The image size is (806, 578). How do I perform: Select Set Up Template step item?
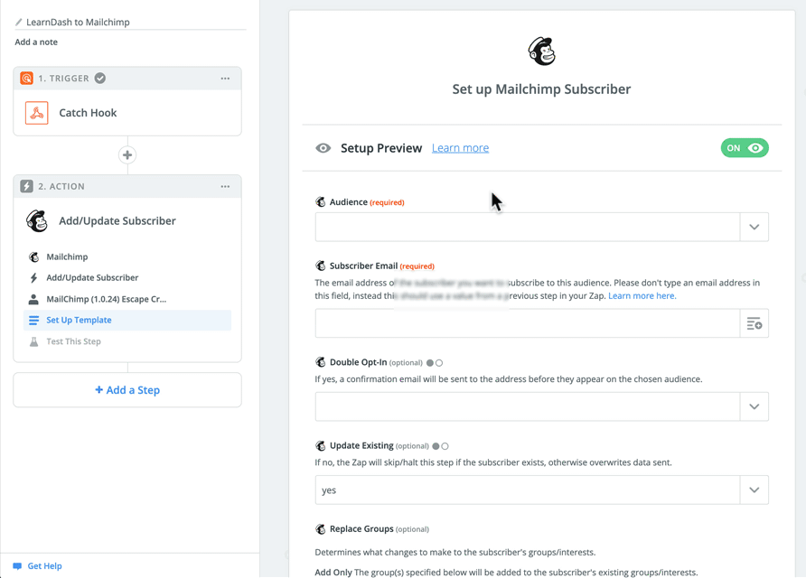tap(80, 321)
